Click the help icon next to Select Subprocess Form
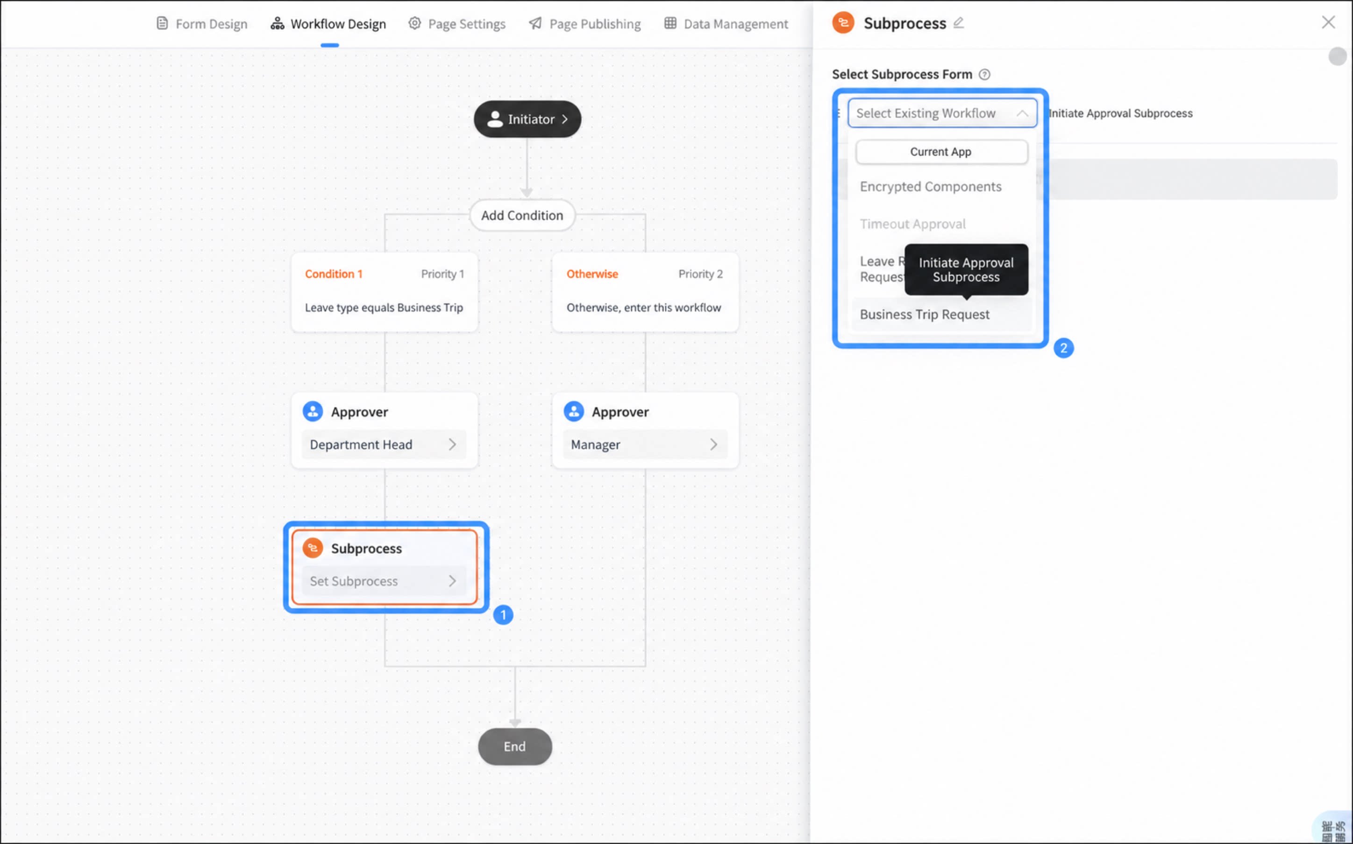1353x844 pixels. coord(984,74)
